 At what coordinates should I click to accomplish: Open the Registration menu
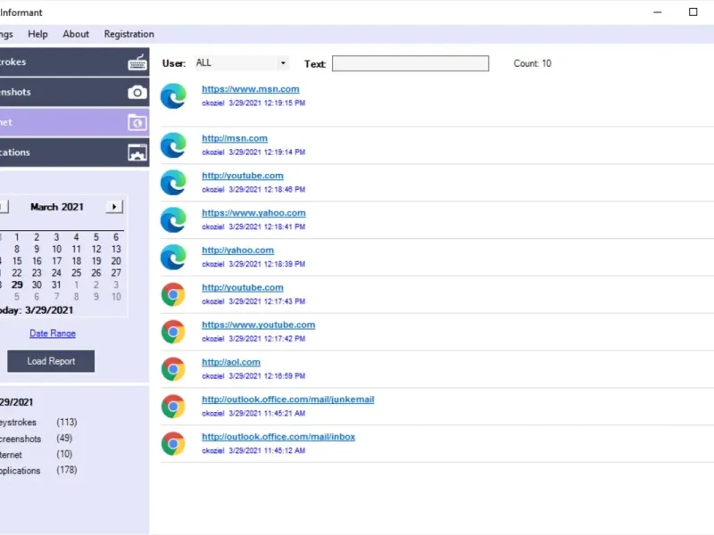click(129, 34)
